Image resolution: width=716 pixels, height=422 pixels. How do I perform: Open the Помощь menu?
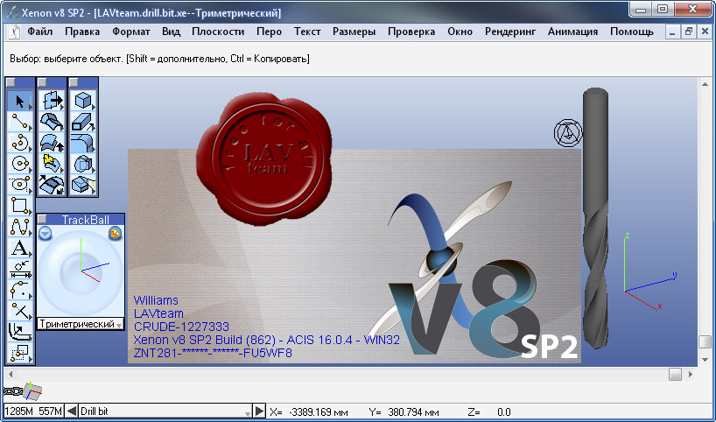tap(631, 32)
